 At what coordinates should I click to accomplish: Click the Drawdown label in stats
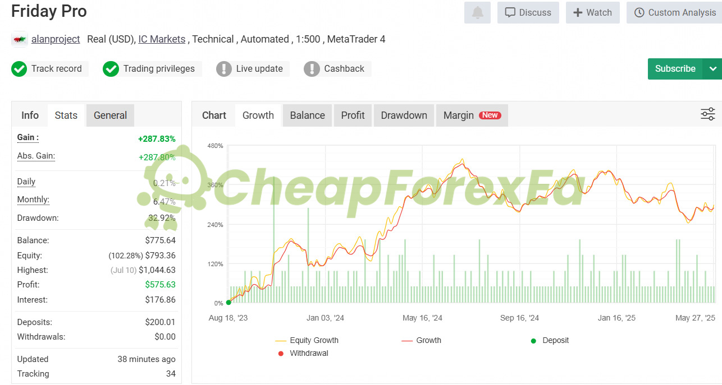coord(38,218)
